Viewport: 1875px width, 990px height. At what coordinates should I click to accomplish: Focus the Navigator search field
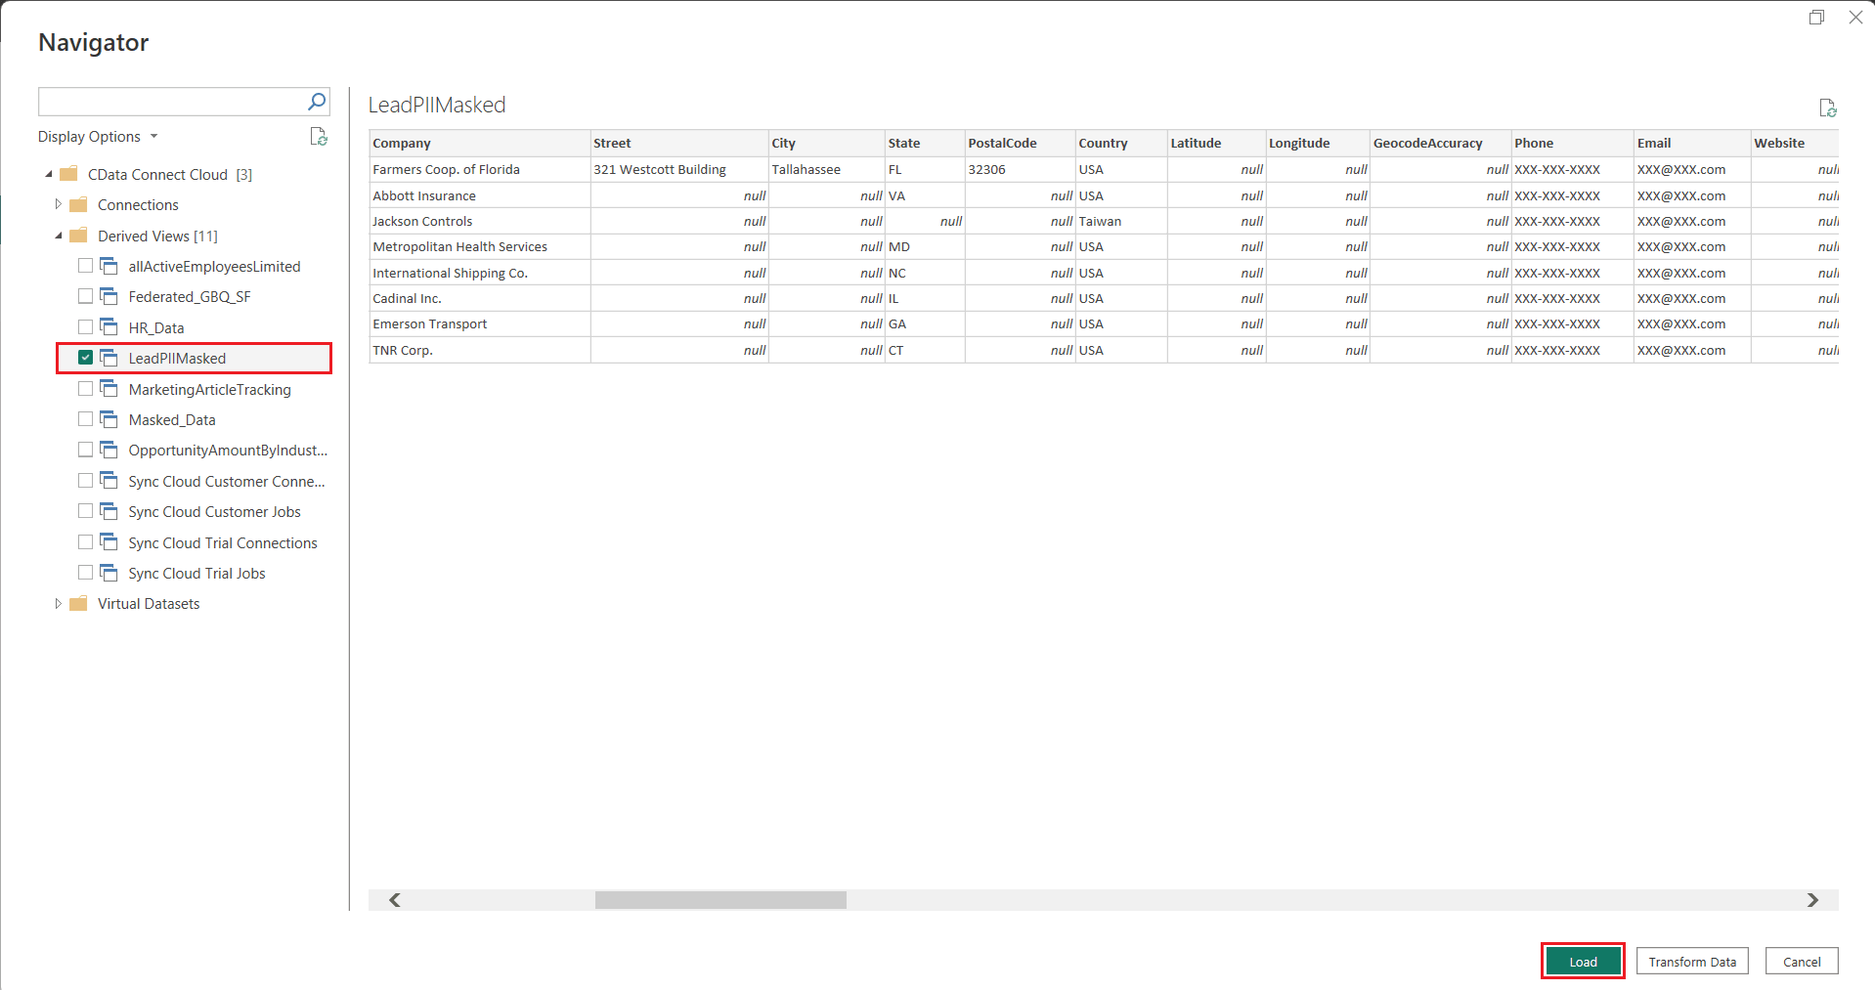[171, 102]
